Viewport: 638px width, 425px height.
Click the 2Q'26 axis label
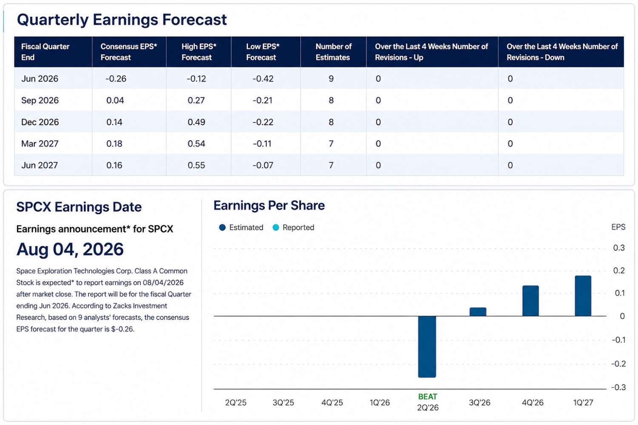tap(427, 408)
